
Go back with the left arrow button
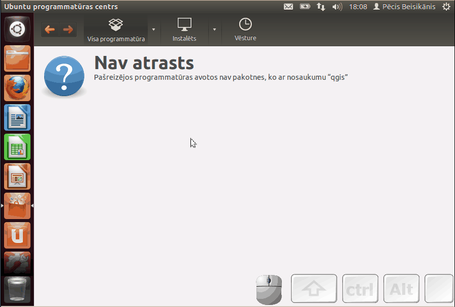[x=50, y=29]
